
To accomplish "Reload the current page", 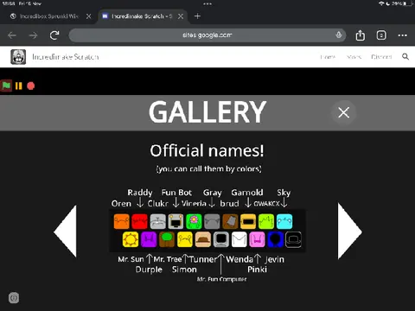I will coord(54,35).
